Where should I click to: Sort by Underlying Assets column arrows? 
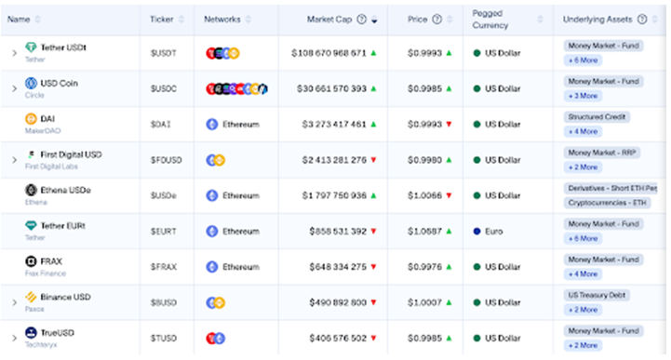tap(655, 20)
